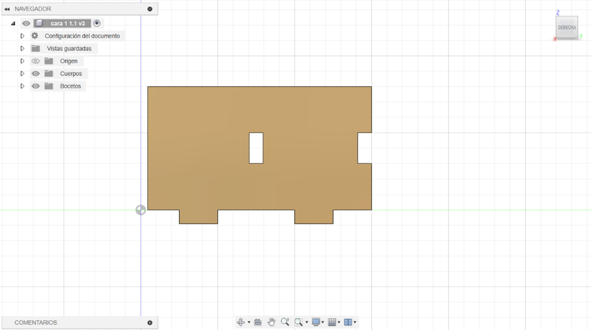Expand the Bocetos node
Screen dimensions: 591x330
click(22, 86)
